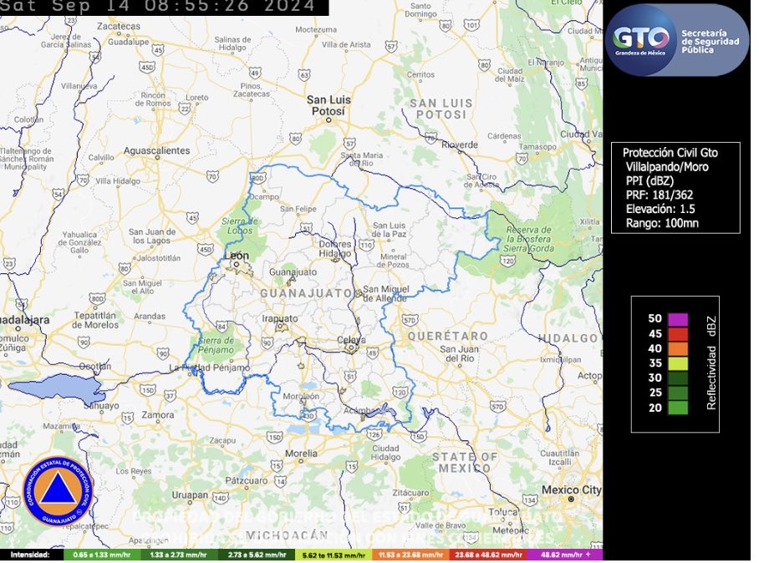The image size is (759, 563).
Task: Click the 'Elevación: 1.5' value
Action: click(660, 209)
